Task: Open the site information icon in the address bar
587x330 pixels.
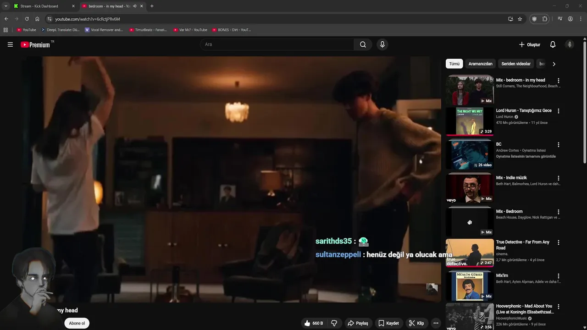Action: click(x=50, y=19)
